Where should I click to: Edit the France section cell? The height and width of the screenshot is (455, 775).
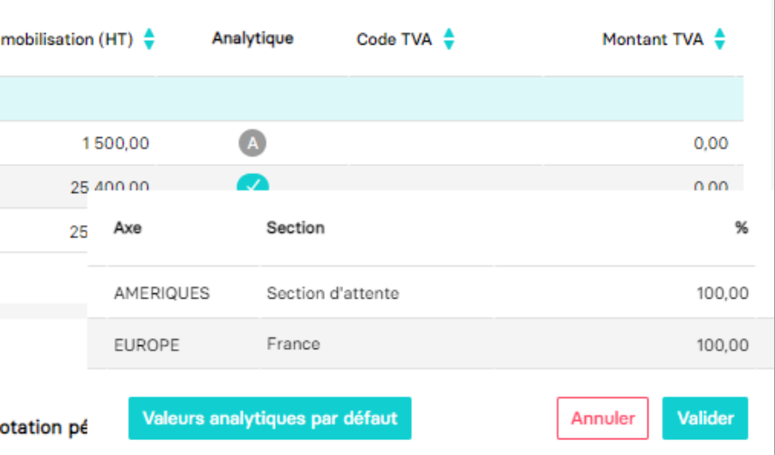click(x=293, y=344)
